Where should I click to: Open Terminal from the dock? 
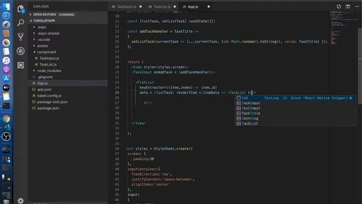click(x=6, y=106)
